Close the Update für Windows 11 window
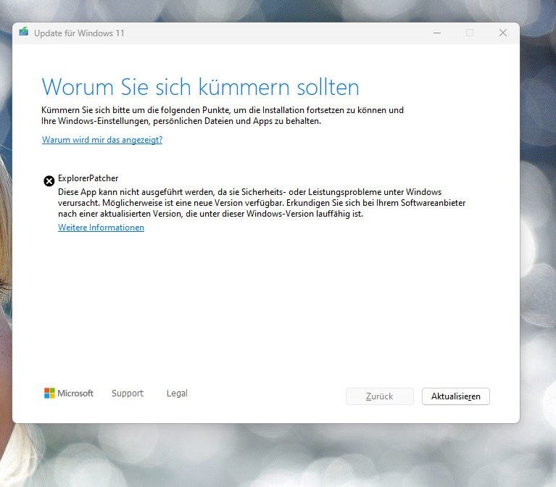The height and width of the screenshot is (487, 556). (503, 33)
